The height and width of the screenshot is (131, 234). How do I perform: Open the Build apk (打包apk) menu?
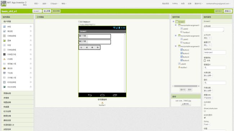54,4
